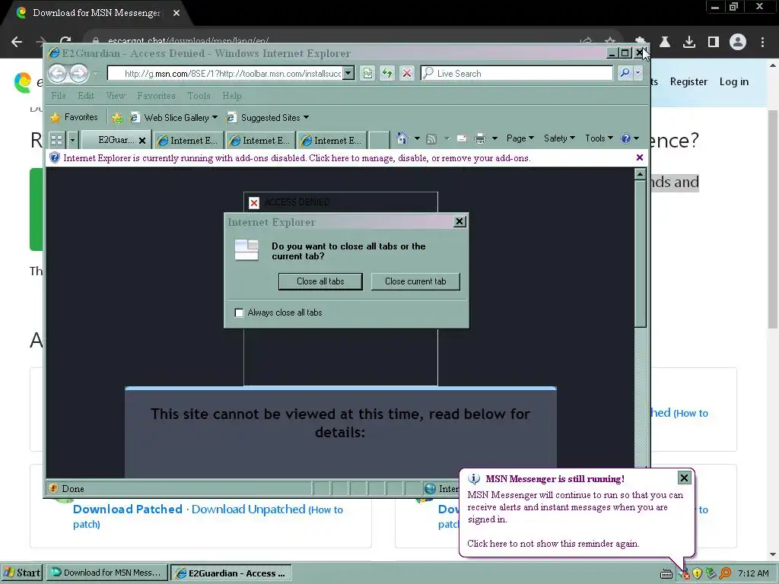Image resolution: width=779 pixels, height=584 pixels.
Task: Click the Chrome profile avatar icon
Action: [x=738, y=43]
